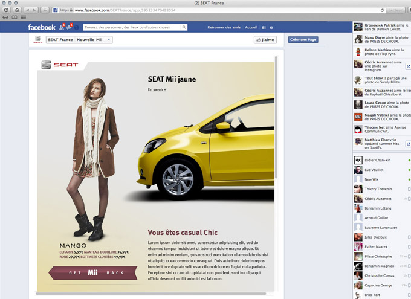Click the SEAT logo in the app banner
411x299 pixels.
60,65
